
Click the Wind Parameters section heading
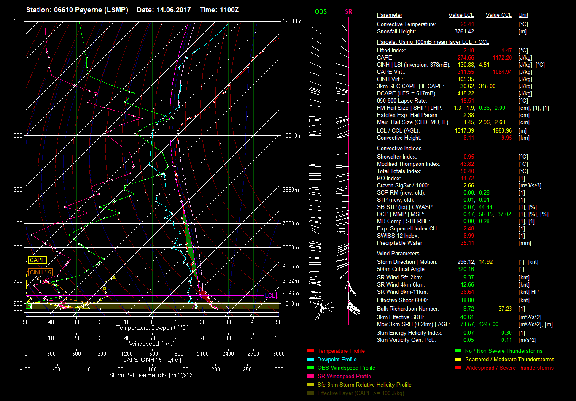[398, 254]
